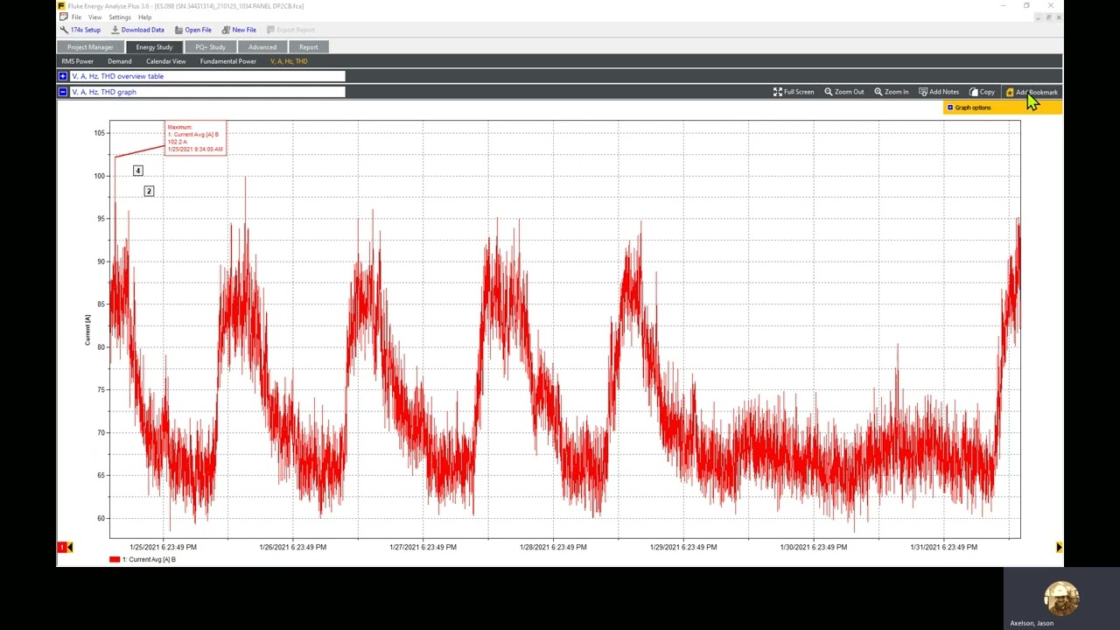The height and width of the screenshot is (630, 1120).
Task: Open the File menu
Action: [x=76, y=17]
